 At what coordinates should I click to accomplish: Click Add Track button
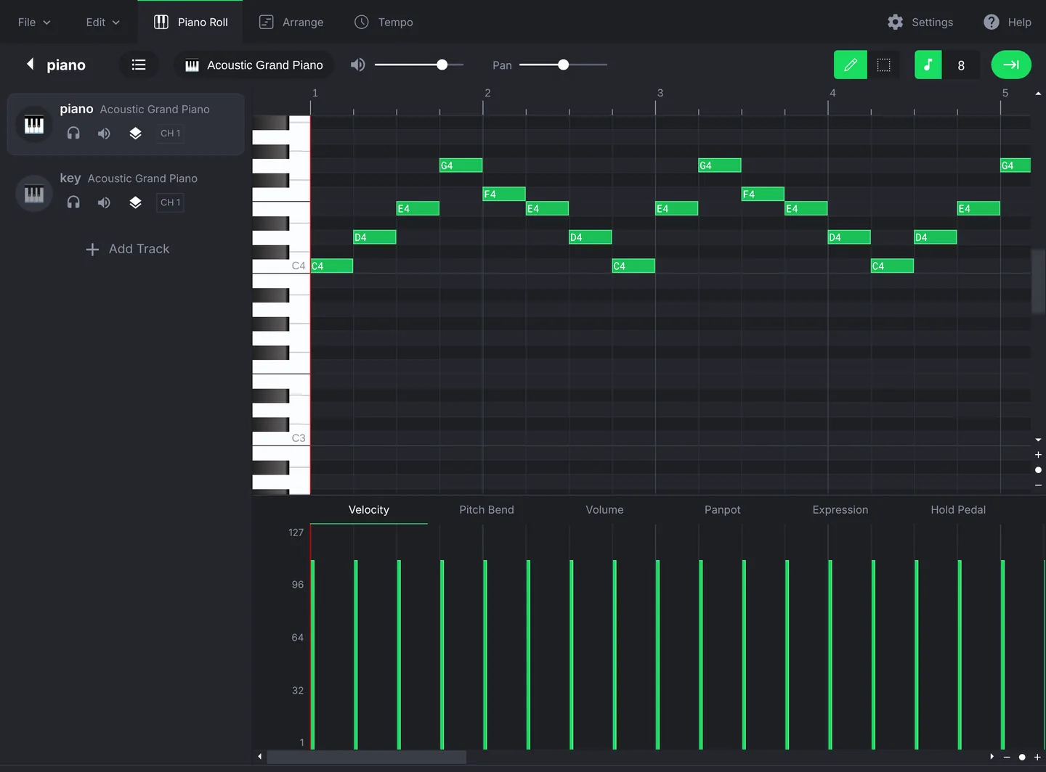click(x=127, y=249)
